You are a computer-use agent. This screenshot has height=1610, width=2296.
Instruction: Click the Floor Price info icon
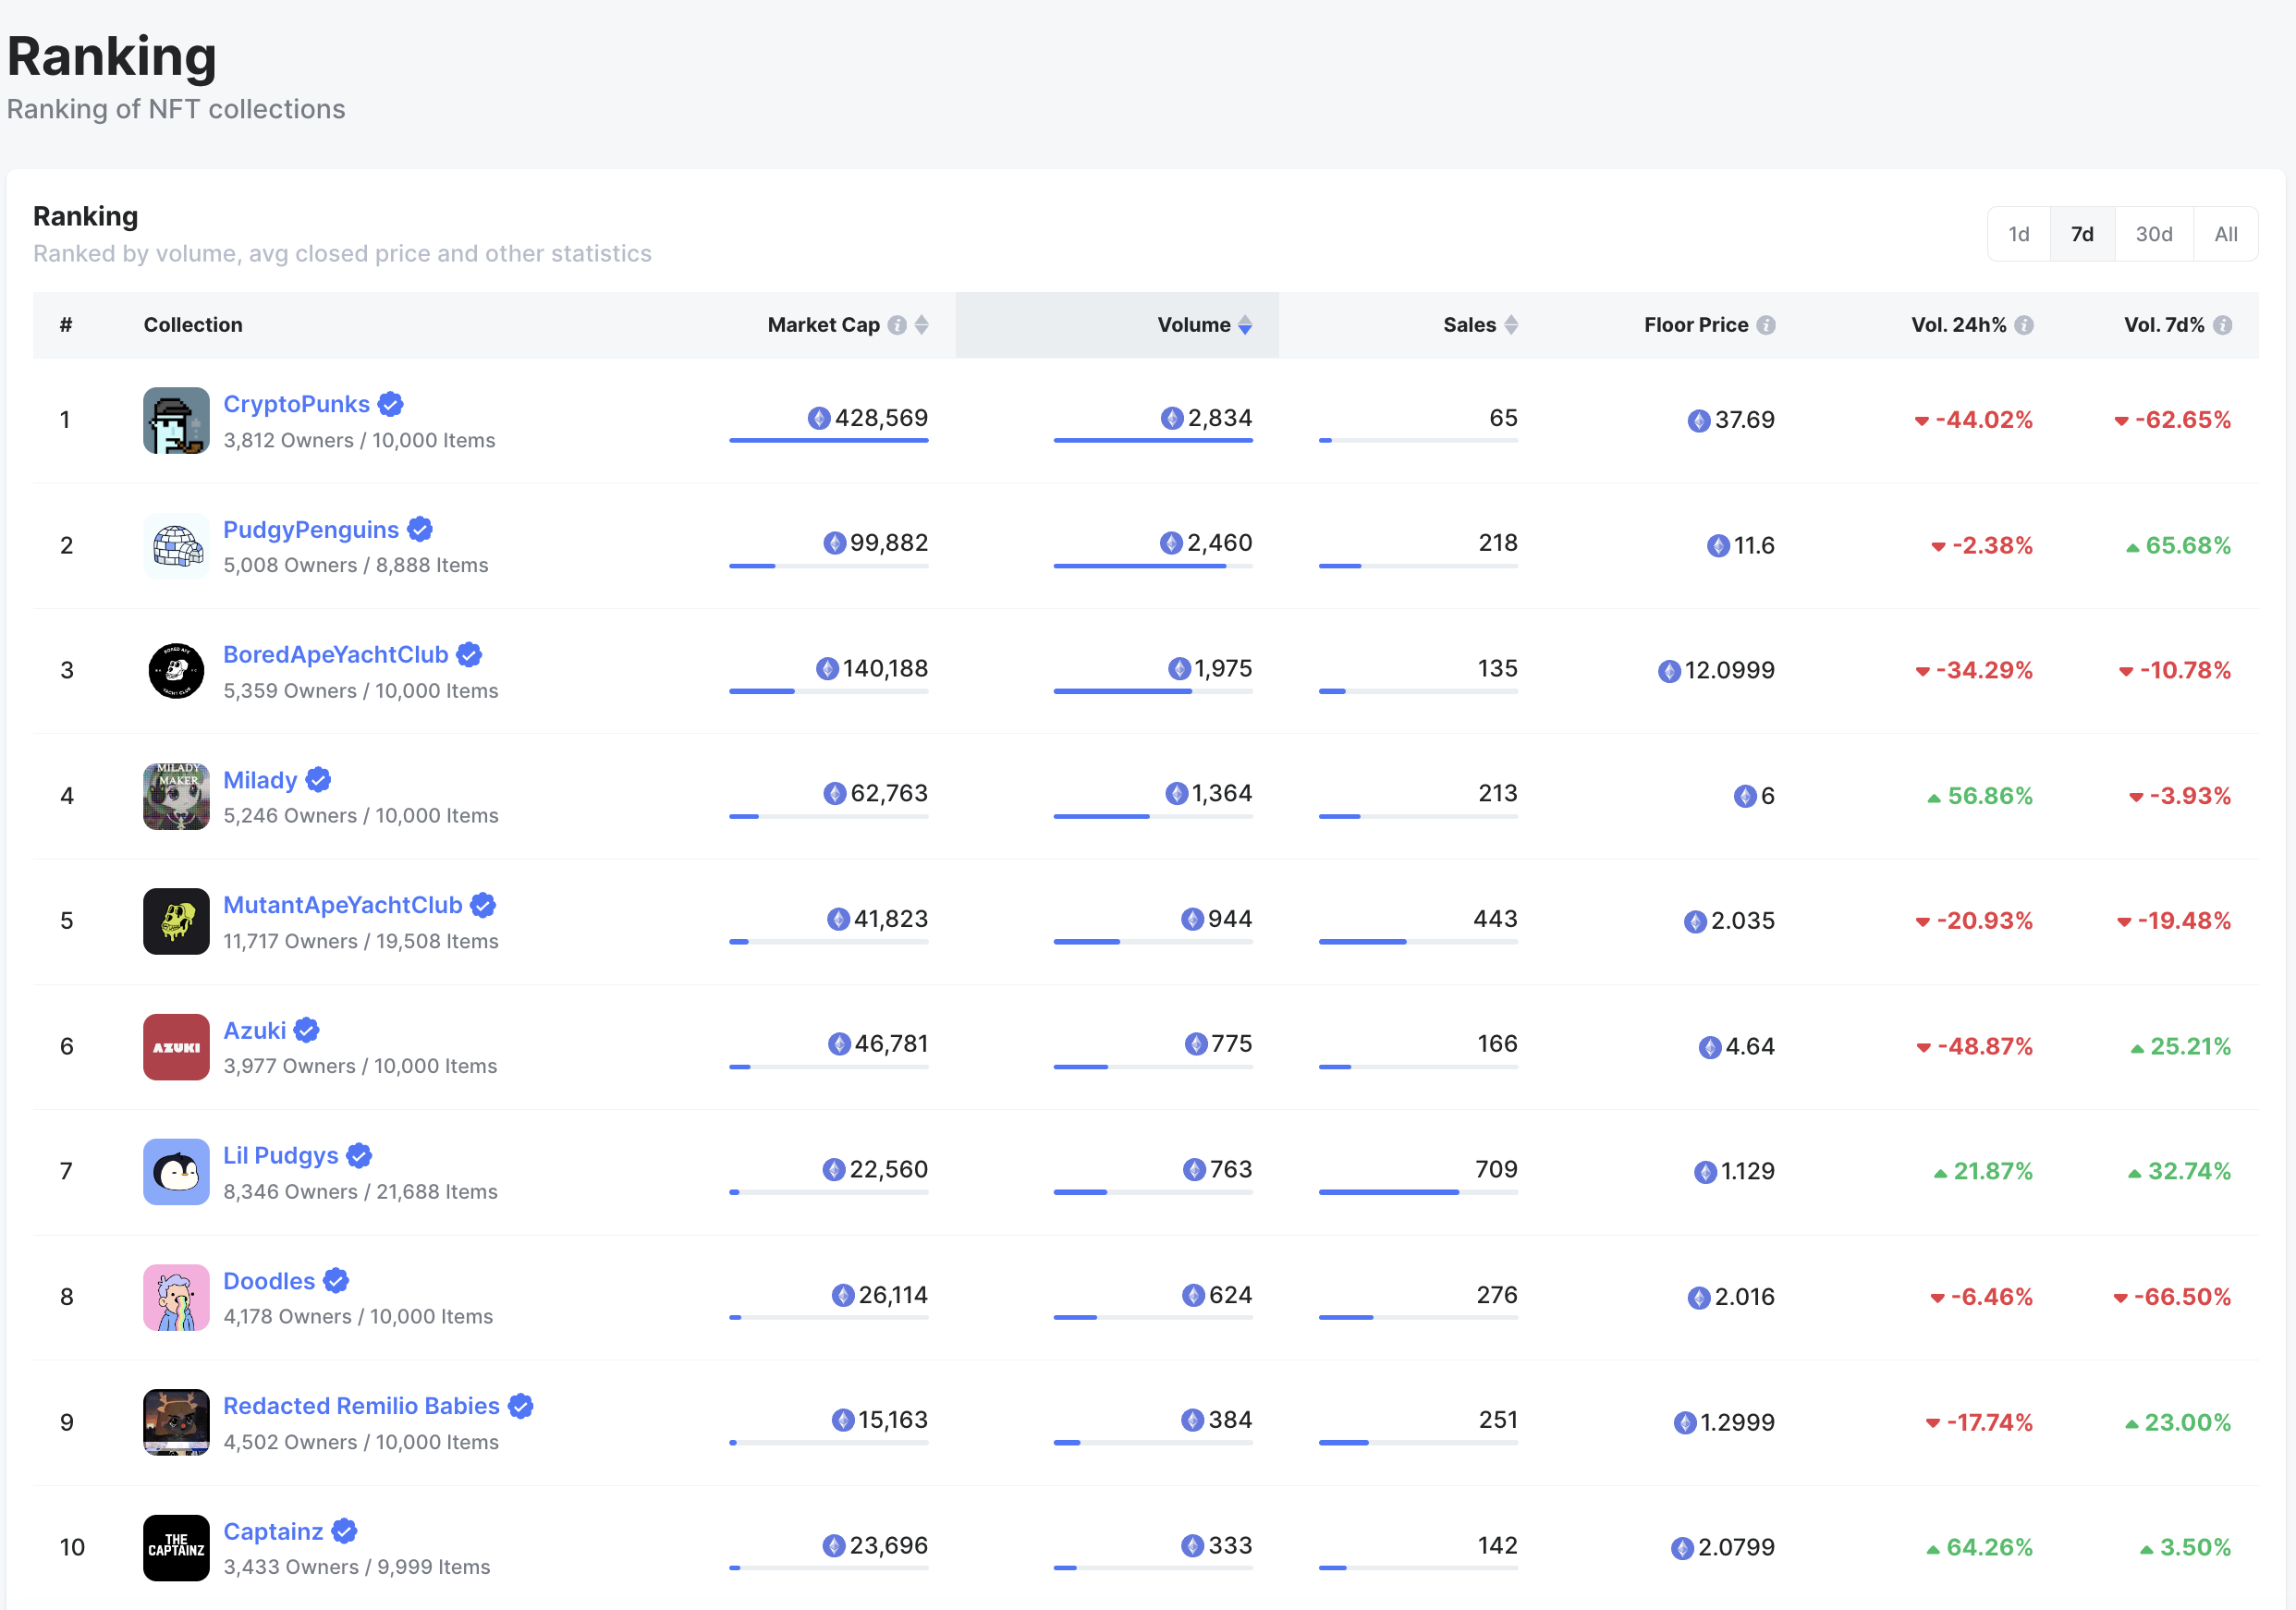coord(1766,325)
